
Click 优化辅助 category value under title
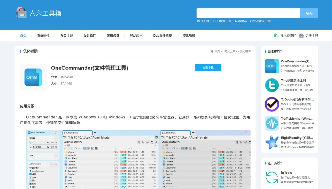click(66, 77)
